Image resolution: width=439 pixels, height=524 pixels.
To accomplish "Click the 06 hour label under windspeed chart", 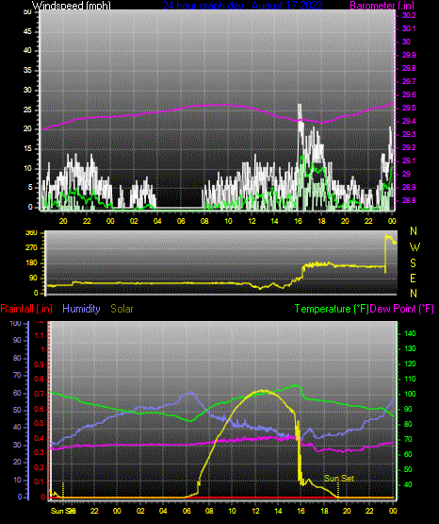I will click(x=181, y=221).
